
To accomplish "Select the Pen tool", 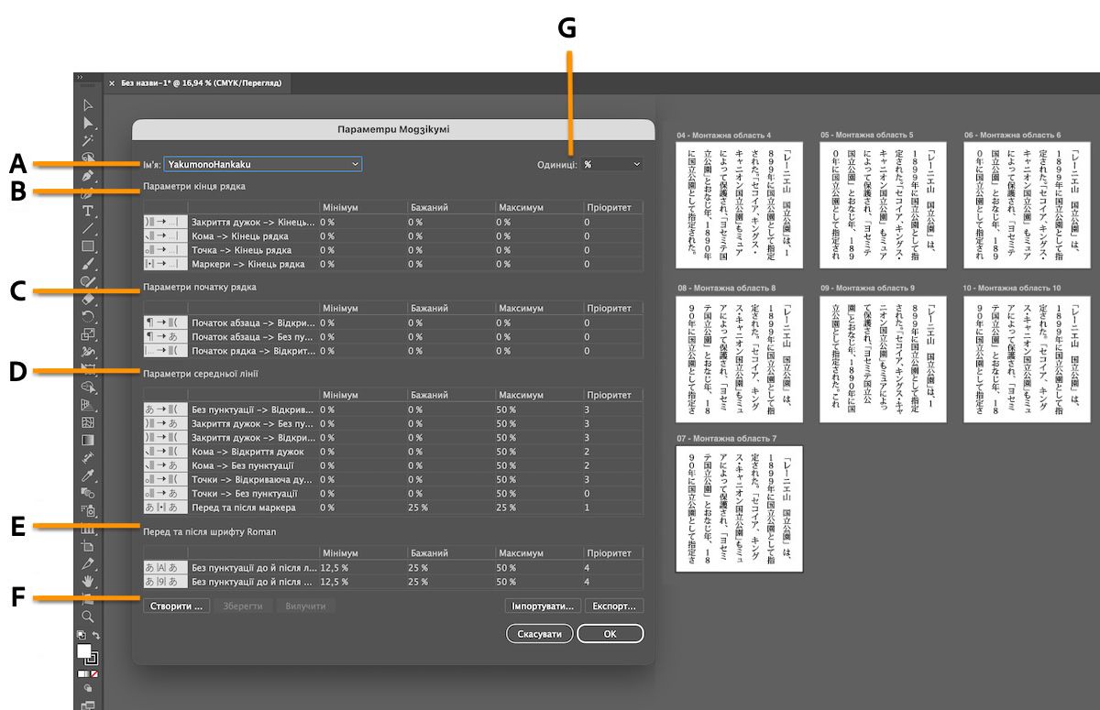I will tap(88, 176).
